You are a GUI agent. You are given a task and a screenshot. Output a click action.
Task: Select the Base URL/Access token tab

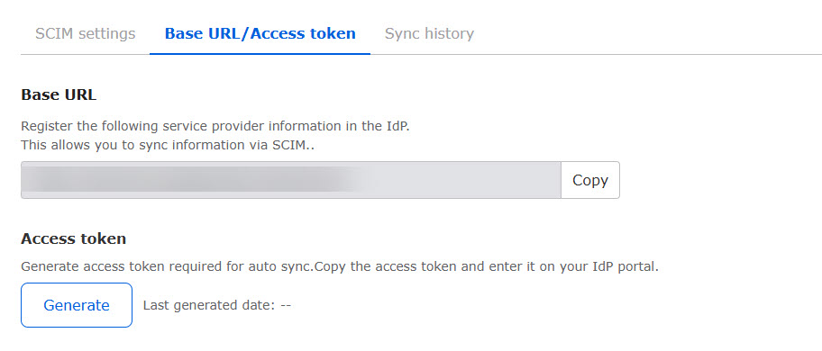click(260, 34)
